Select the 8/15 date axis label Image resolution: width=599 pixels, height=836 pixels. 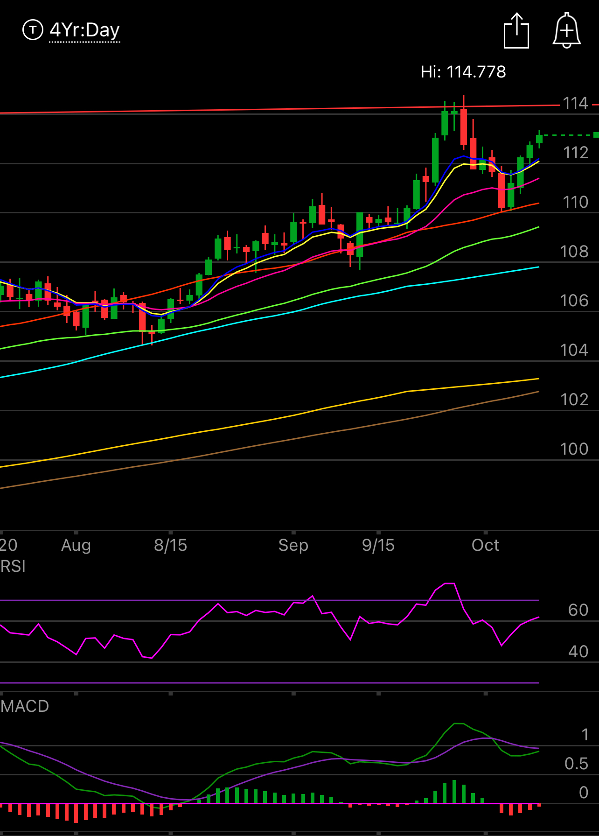(171, 545)
